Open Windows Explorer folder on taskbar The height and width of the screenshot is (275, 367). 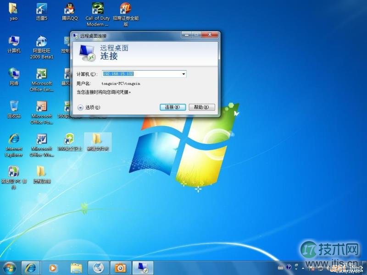coord(76,268)
